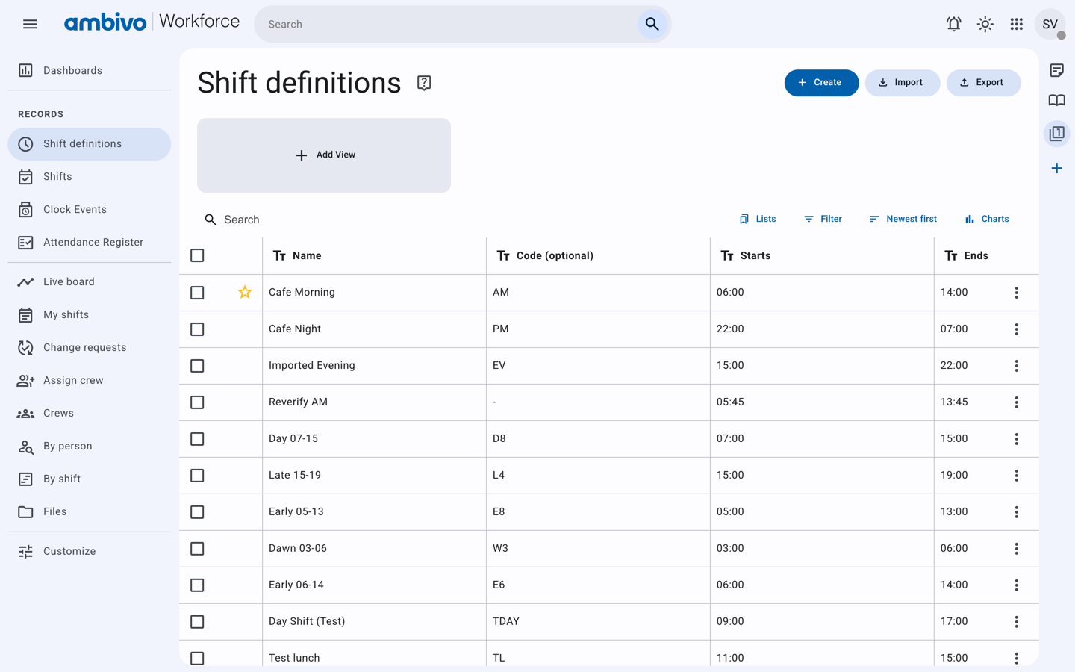Go to Shifts in the sidebar
This screenshot has width=1075, height=672.
click(x=90, y=177)
